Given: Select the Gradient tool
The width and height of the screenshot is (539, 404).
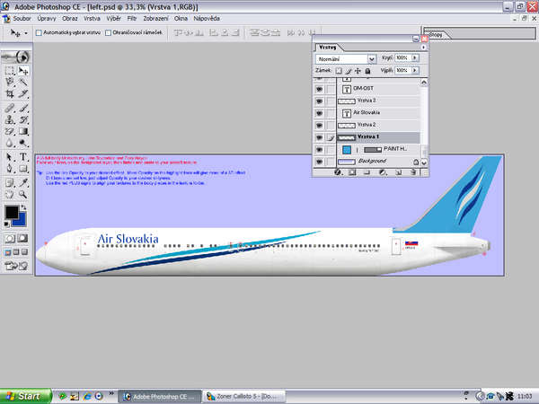Looking at the screenshot, I should (23, 131).
